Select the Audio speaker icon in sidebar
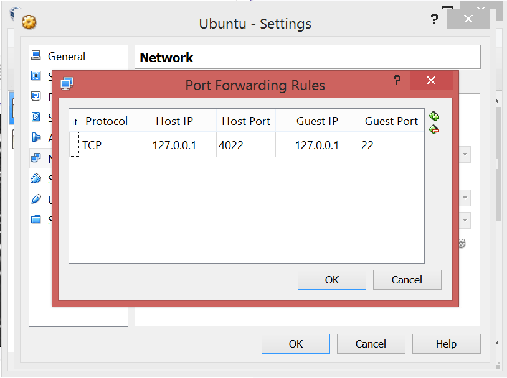Image resolution: width=507 pixels, height=378 pixels. [36, 138]
